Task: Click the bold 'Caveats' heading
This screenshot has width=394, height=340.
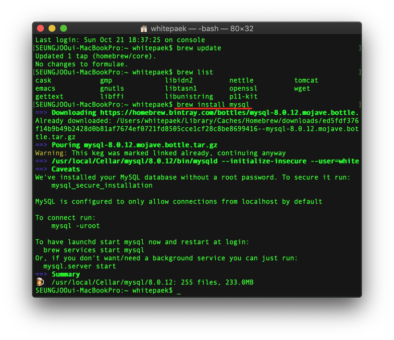Action: pyautogui.click(x=65, y=169)
